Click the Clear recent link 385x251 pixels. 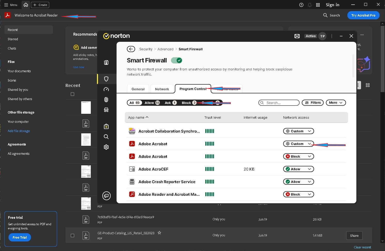point(362,247)
